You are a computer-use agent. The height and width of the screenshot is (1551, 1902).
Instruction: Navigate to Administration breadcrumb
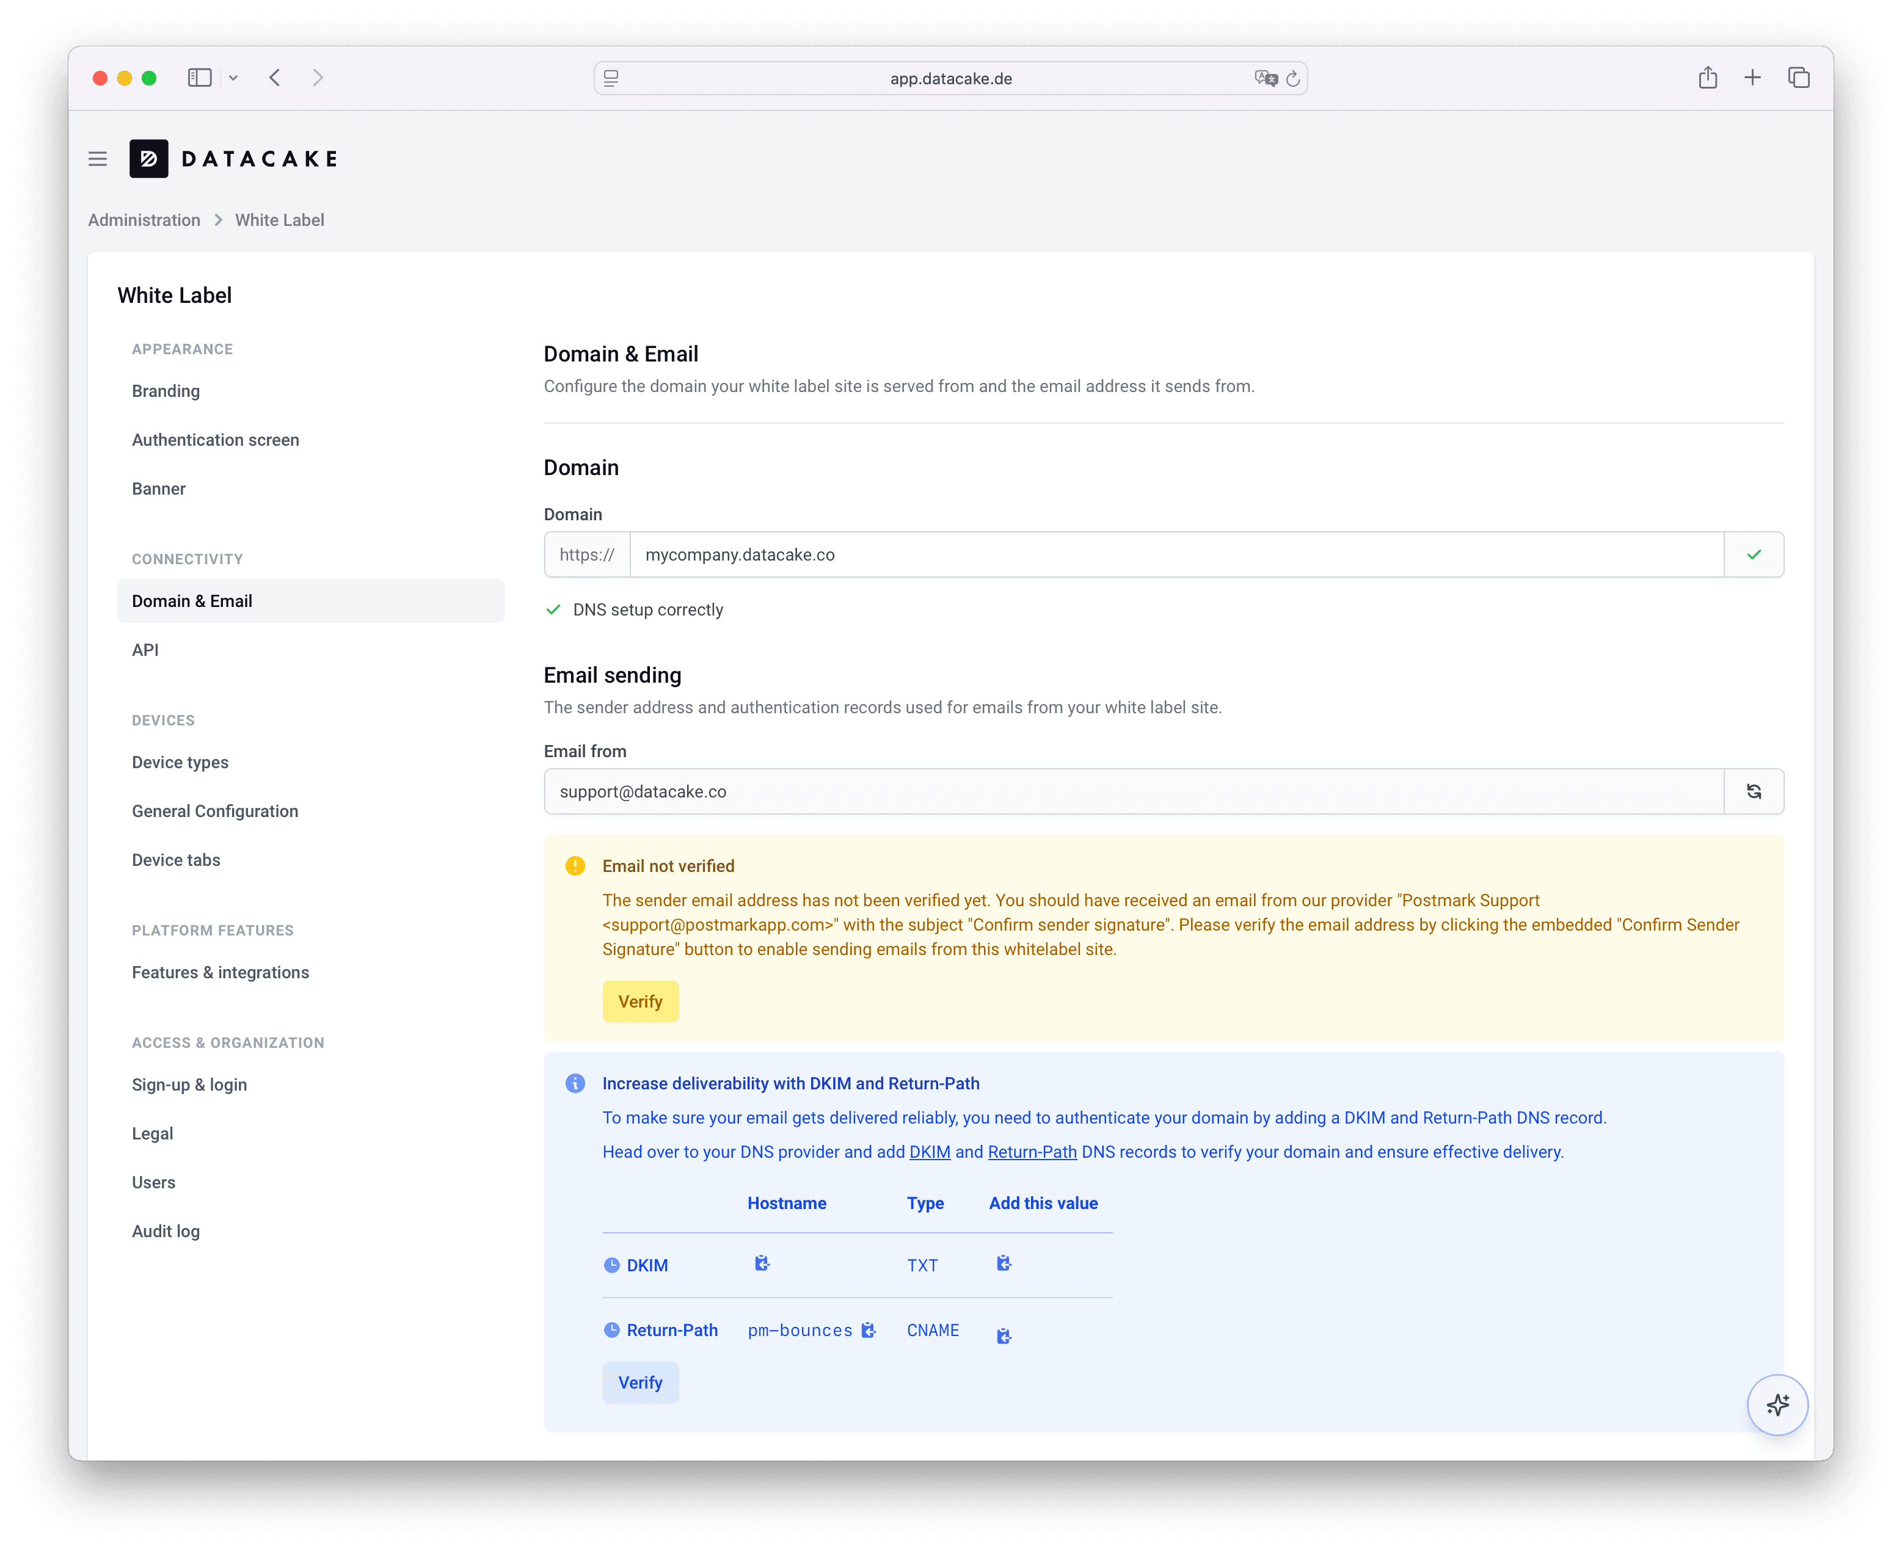click(144, 220)
